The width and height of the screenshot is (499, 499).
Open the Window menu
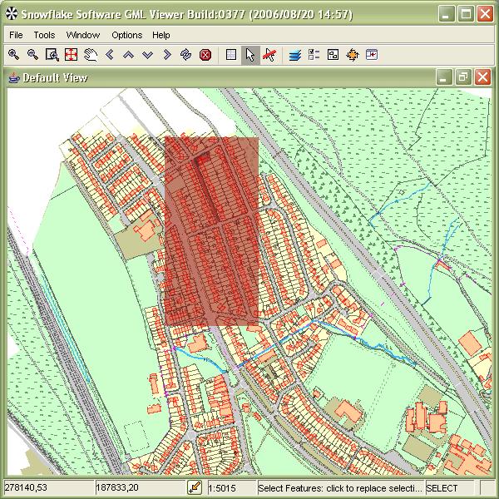click(83, 35)
